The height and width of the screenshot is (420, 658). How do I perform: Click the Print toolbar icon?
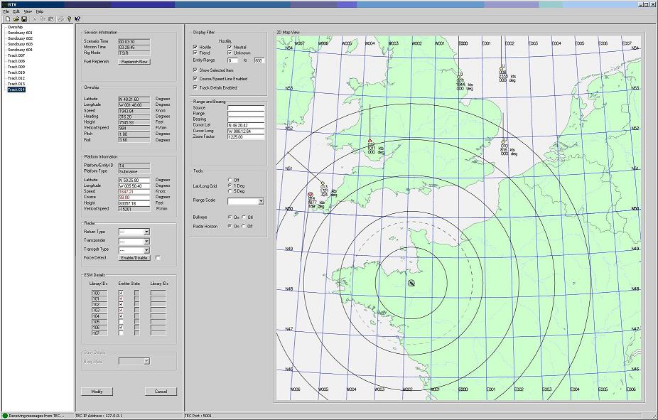click(x=61, y=19)
